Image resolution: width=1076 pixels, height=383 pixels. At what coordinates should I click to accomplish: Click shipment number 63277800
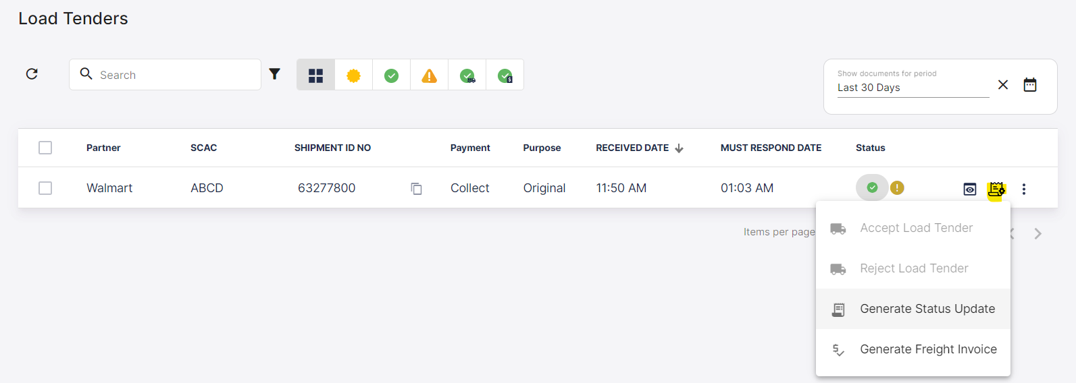click(326, 188)
